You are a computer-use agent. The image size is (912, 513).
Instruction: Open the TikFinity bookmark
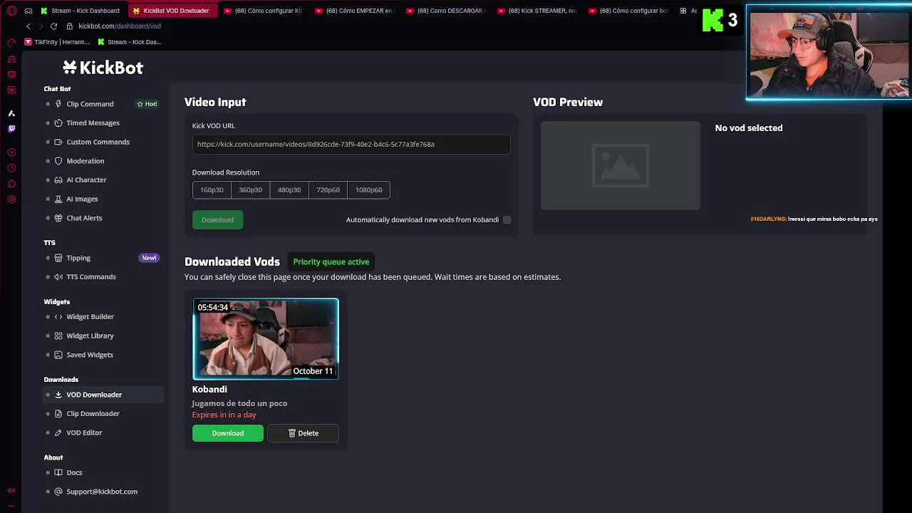(x=57, y=42)
